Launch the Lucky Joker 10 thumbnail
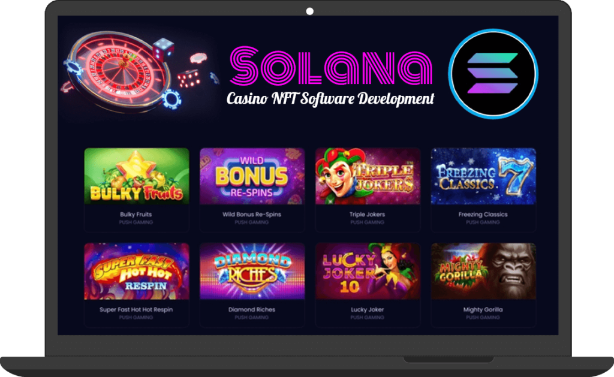 pos(368,272)
